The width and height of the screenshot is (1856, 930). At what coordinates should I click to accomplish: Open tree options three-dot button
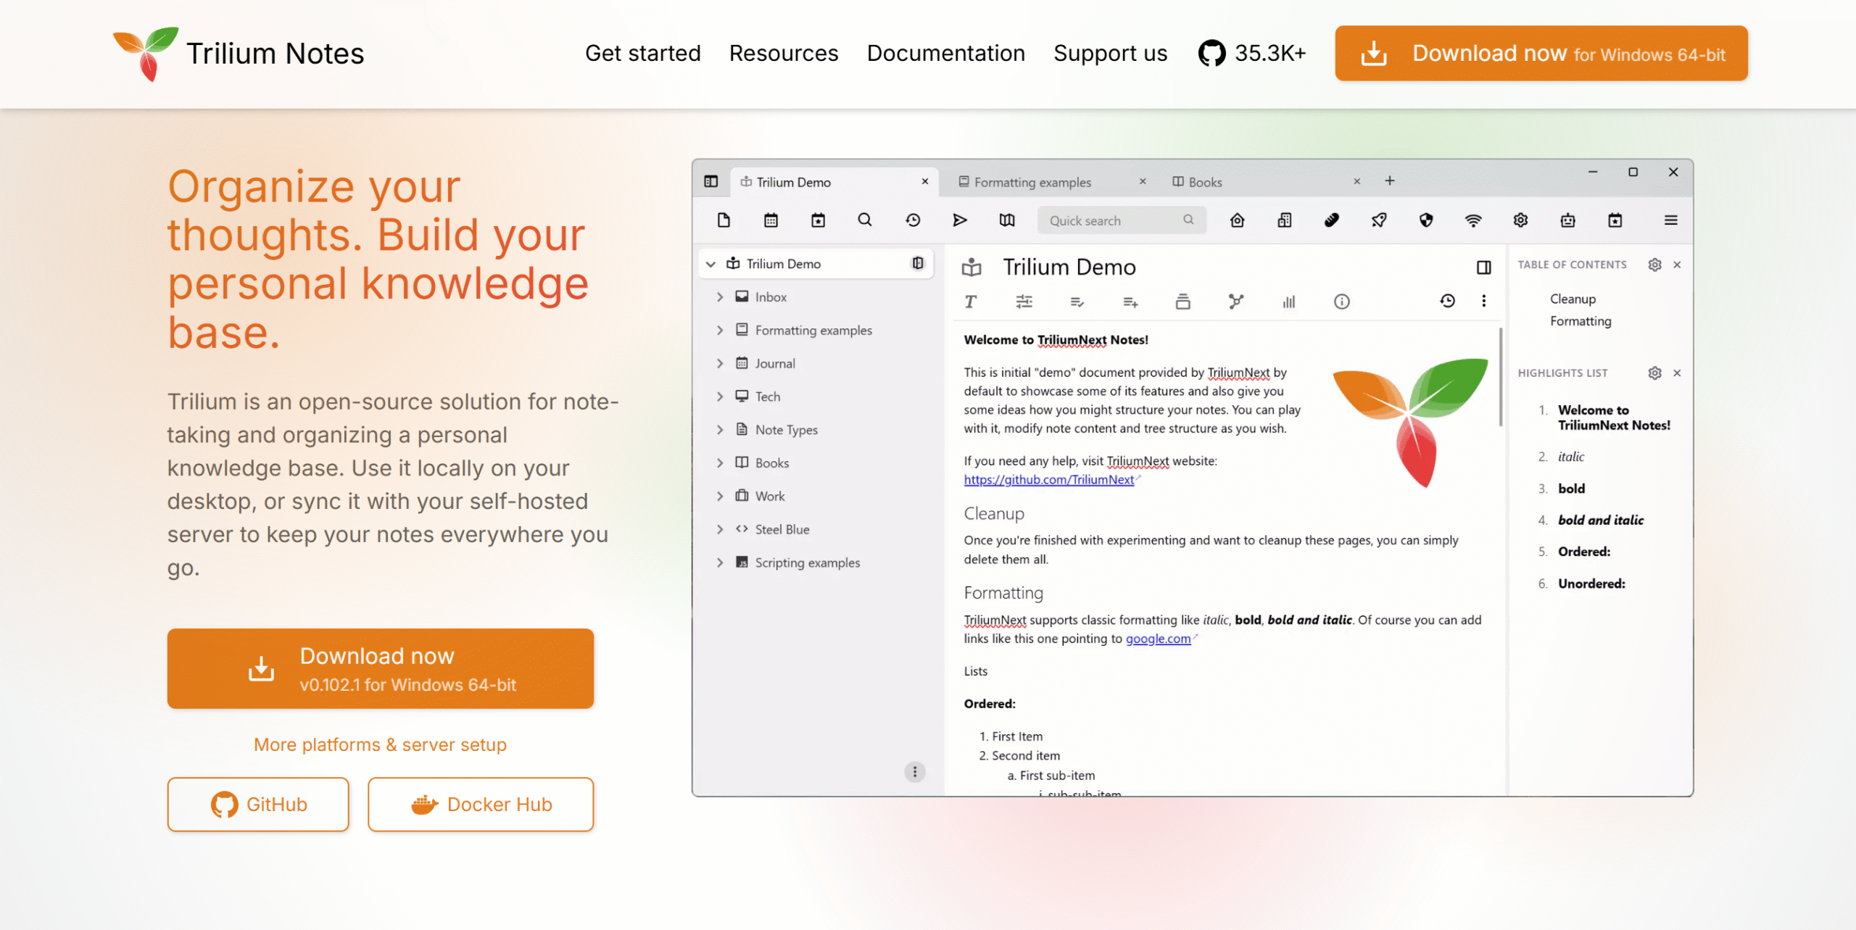pos(915,772)
